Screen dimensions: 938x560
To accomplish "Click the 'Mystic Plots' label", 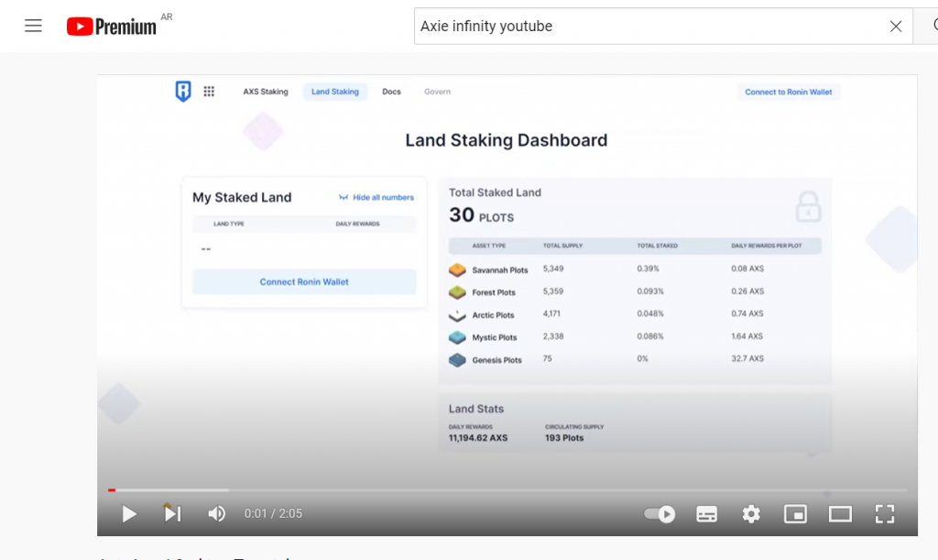I will (x=494, y=337).
